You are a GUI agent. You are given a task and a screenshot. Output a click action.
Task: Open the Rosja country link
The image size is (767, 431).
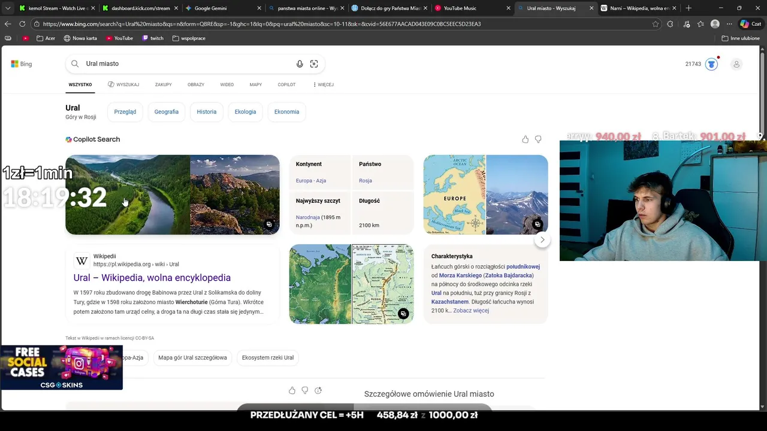click(366, 181)
